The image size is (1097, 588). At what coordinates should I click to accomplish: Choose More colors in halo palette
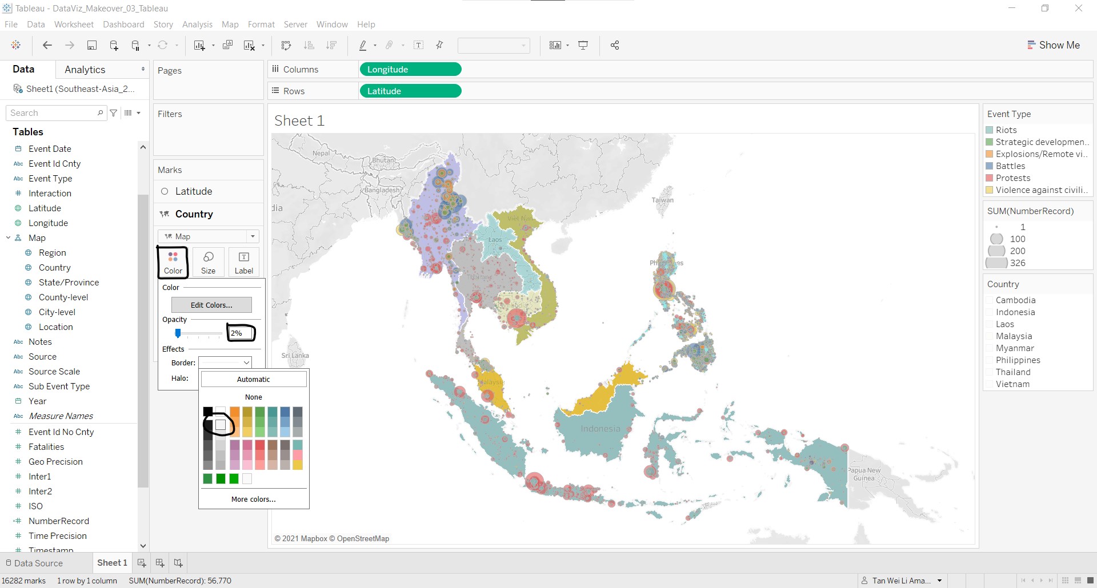(x=253, y=499)
